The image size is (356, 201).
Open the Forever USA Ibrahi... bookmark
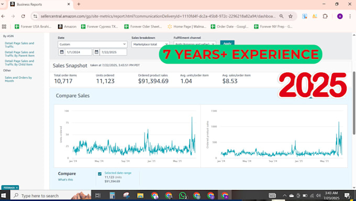tap(33, 27)
